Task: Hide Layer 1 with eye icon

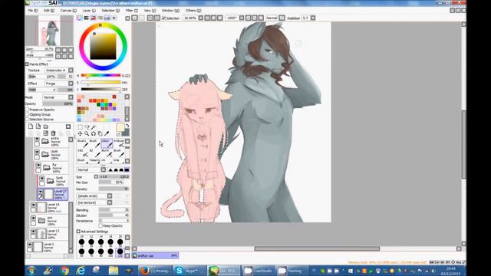Action: tap(30, 245)
